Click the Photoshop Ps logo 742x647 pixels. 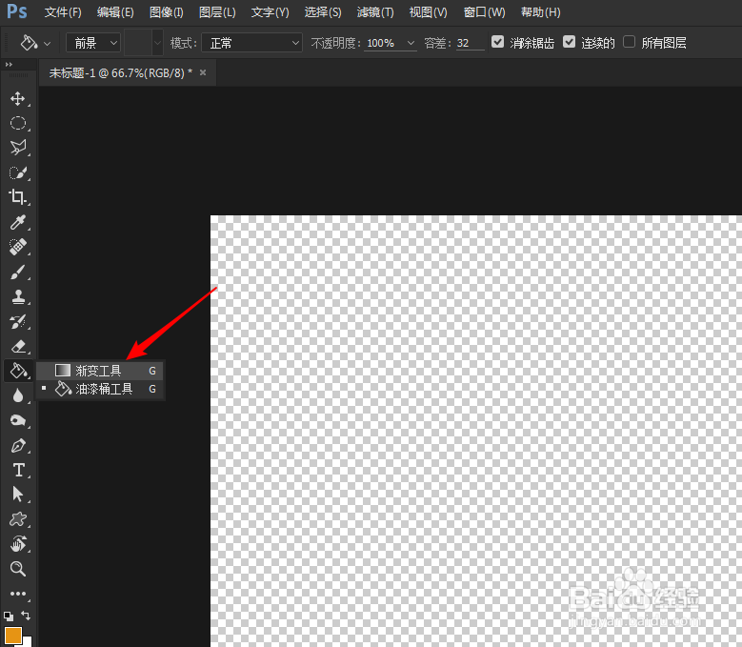coord(16,11)
